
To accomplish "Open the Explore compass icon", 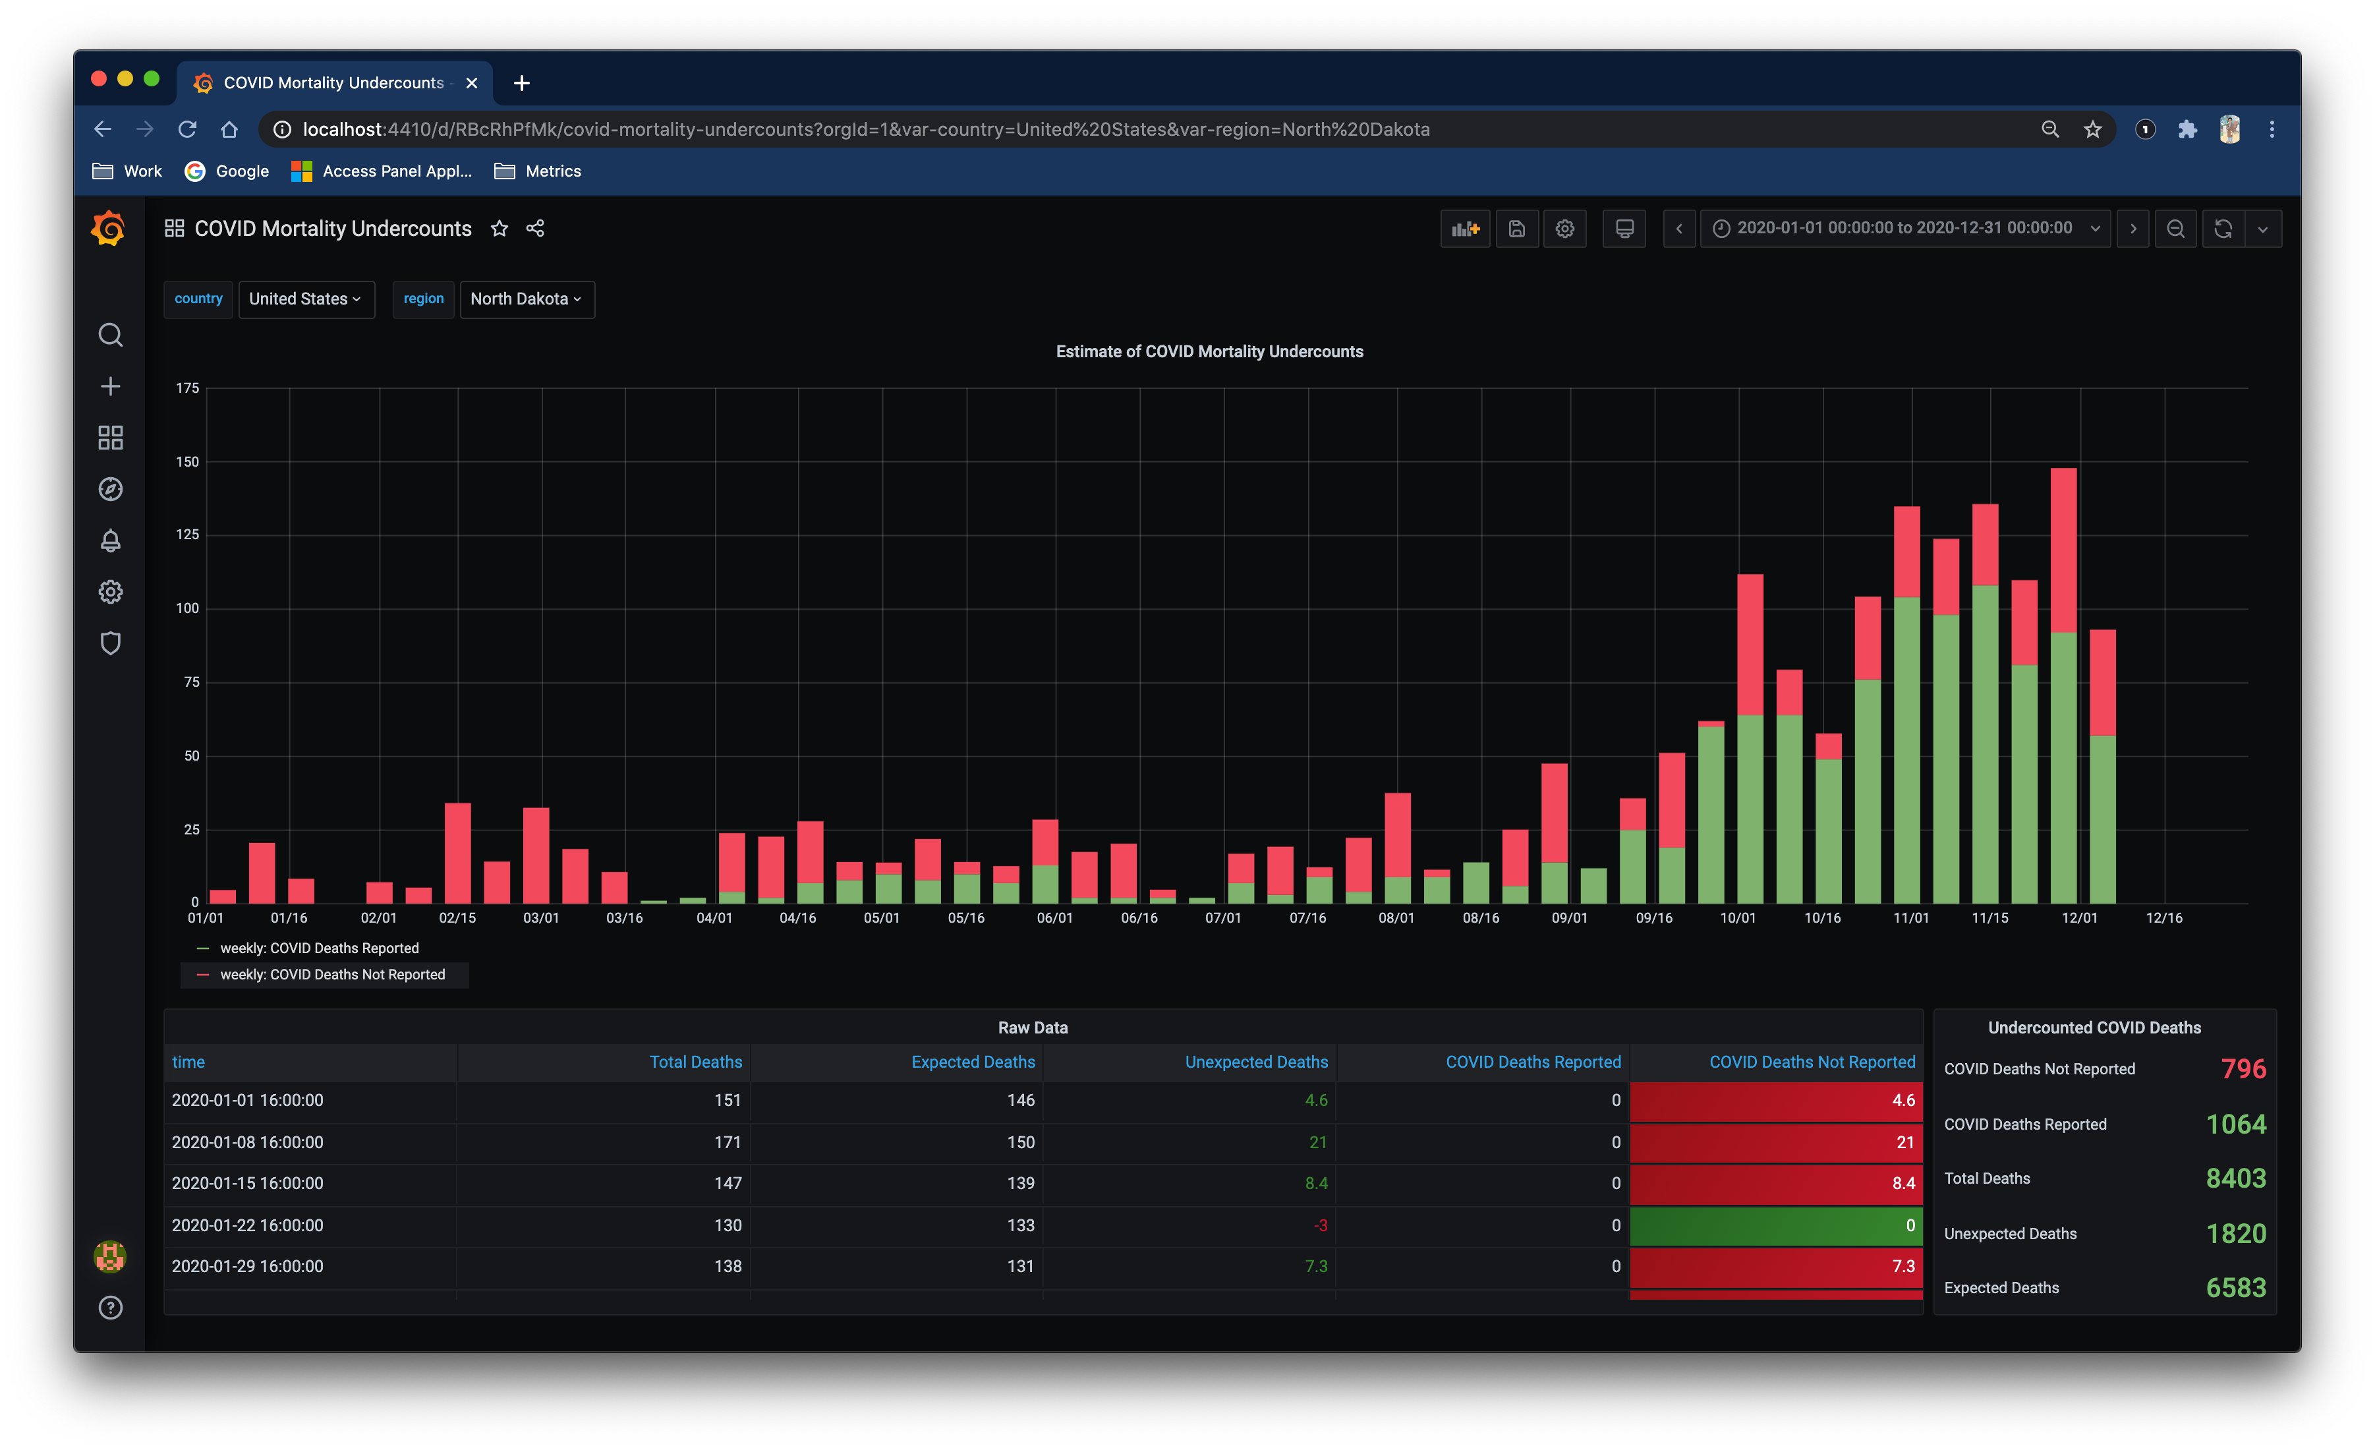I will coord(110,489).
